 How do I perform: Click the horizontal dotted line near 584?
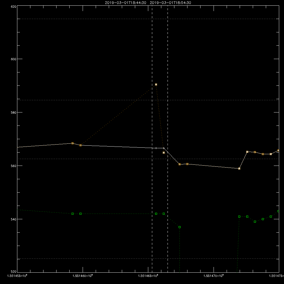[x=148, y=100]
